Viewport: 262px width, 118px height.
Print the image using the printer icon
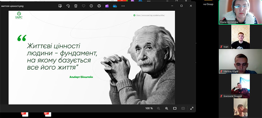pos(99,6)
